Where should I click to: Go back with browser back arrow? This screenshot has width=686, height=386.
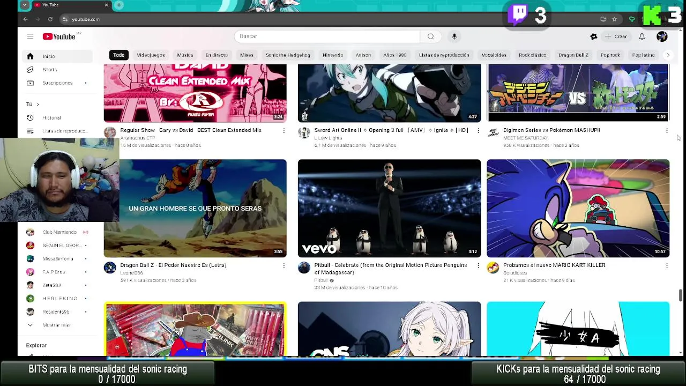click(x=25, y=19)
